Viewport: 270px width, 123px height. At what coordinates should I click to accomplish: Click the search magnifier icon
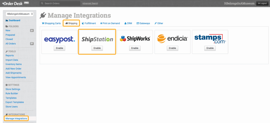pyautogui.click(x=42, y=3)
